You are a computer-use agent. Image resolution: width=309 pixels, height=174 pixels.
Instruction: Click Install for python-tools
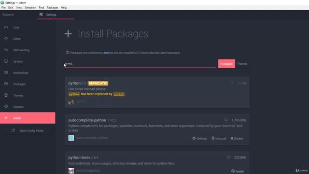pyautogui.click(x=238, y=171)
